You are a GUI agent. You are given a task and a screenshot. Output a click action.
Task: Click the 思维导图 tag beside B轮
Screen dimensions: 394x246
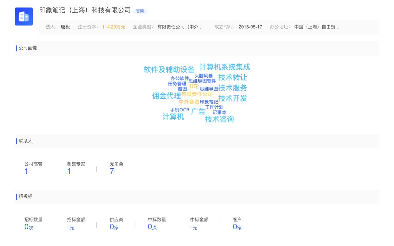click(x=209, y=89)
